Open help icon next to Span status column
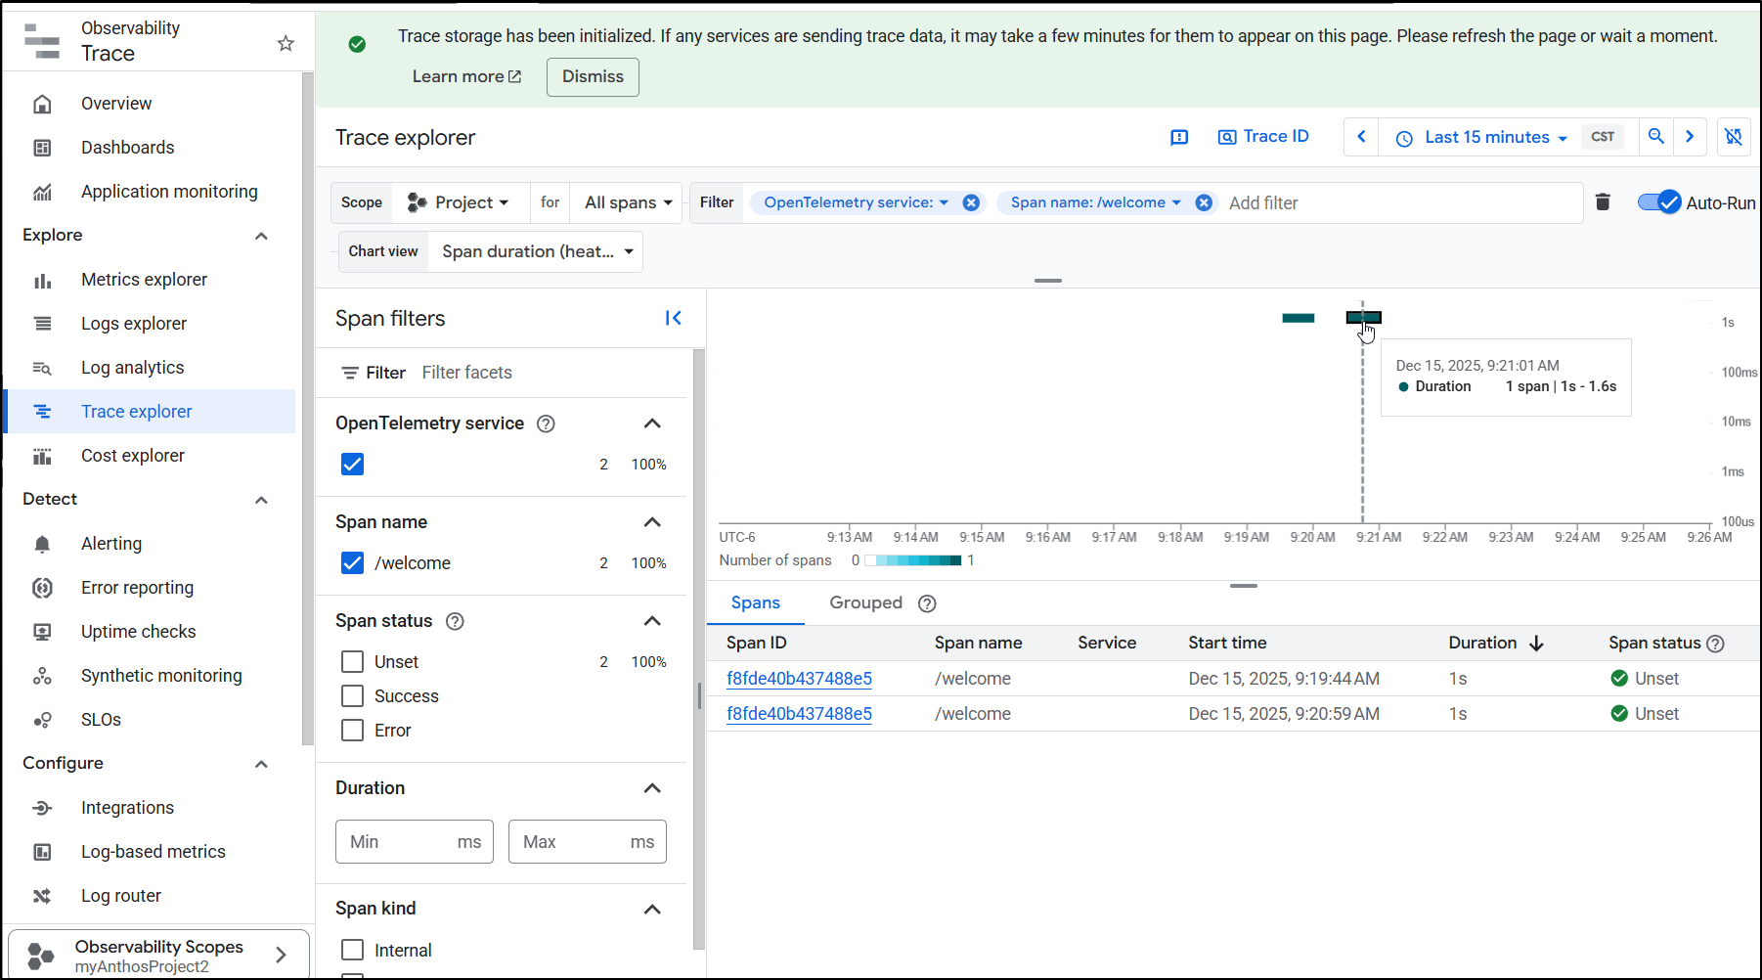 1716,644
